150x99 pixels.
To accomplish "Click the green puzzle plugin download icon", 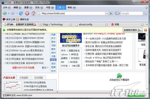I will (119, 76).
